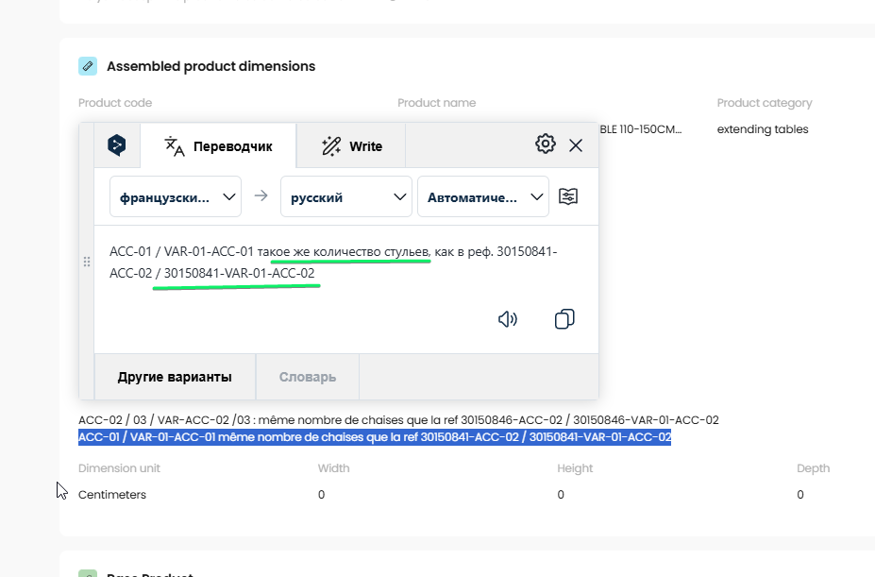Copy translated text with copy icon
Screen dimensions: 875x577
click(x=564, y=319)
